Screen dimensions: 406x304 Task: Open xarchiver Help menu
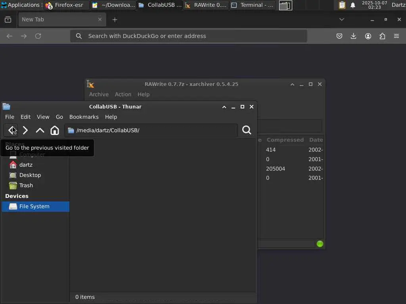[144, 94]
